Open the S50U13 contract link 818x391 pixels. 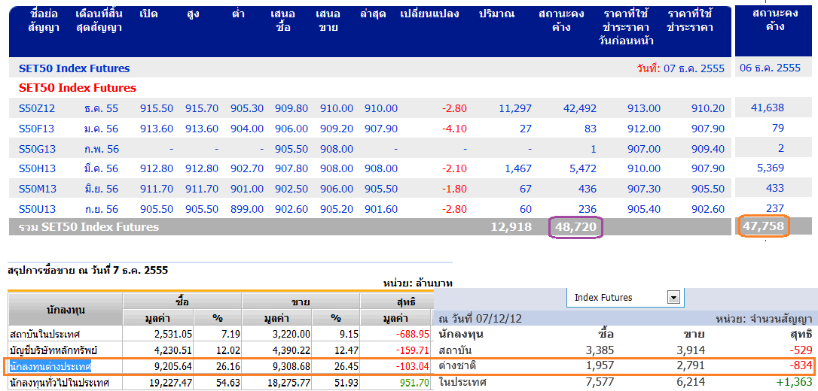coord(37,209)
